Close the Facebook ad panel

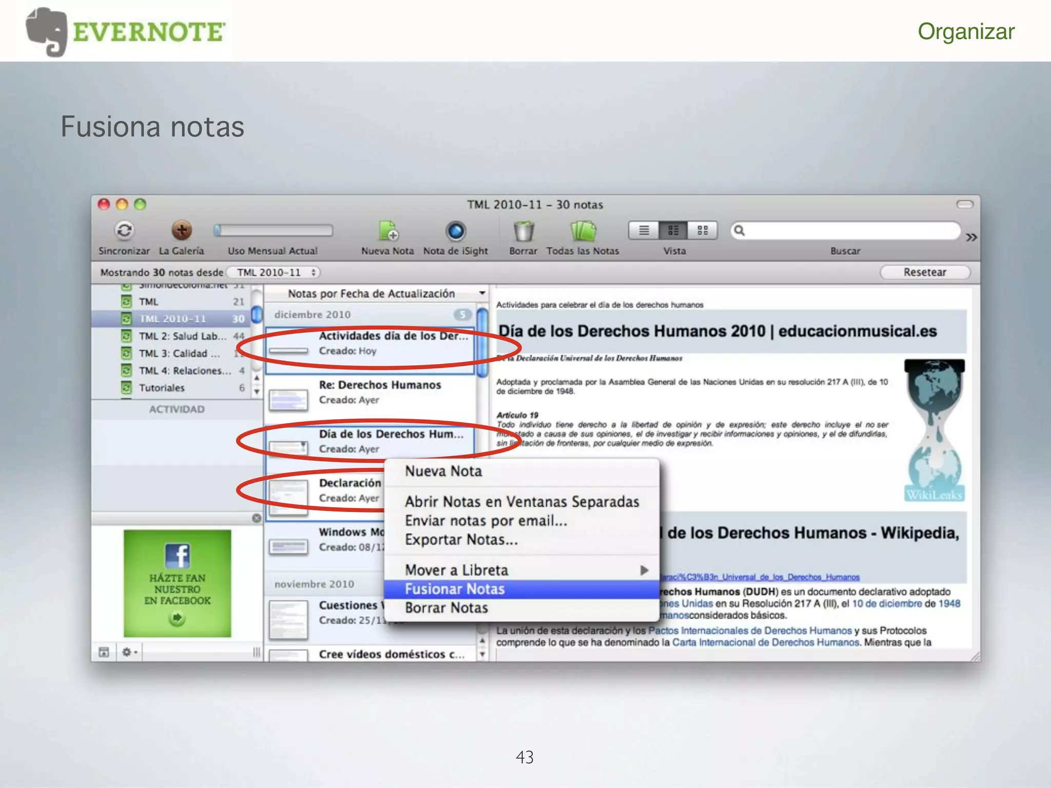[257, 518]
